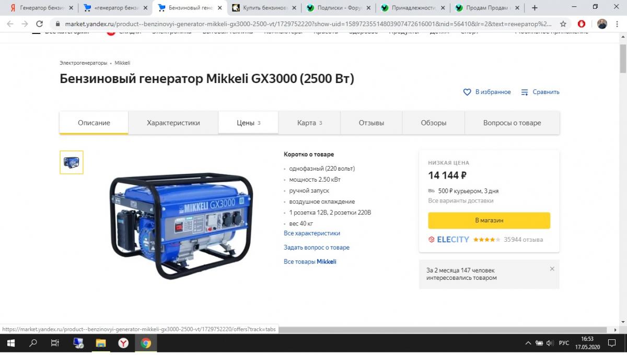
Task: Open Opera extension icon in toolbar
Action: pos(582,24)
